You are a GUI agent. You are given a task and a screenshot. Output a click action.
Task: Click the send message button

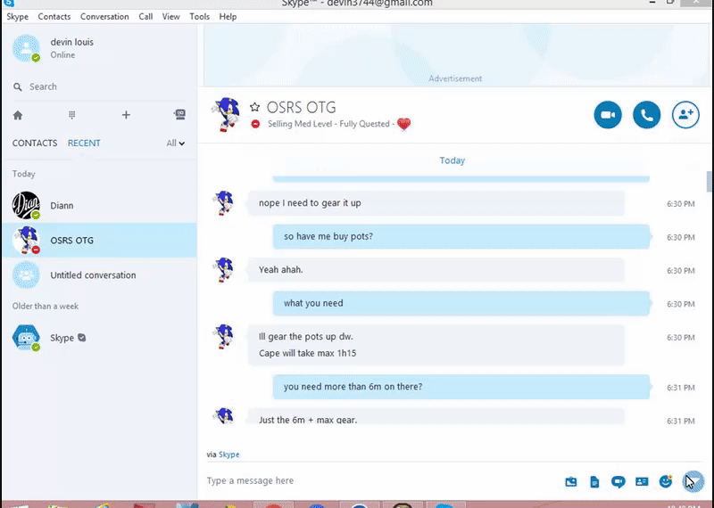pyautogui.click(x=693, y=481)
